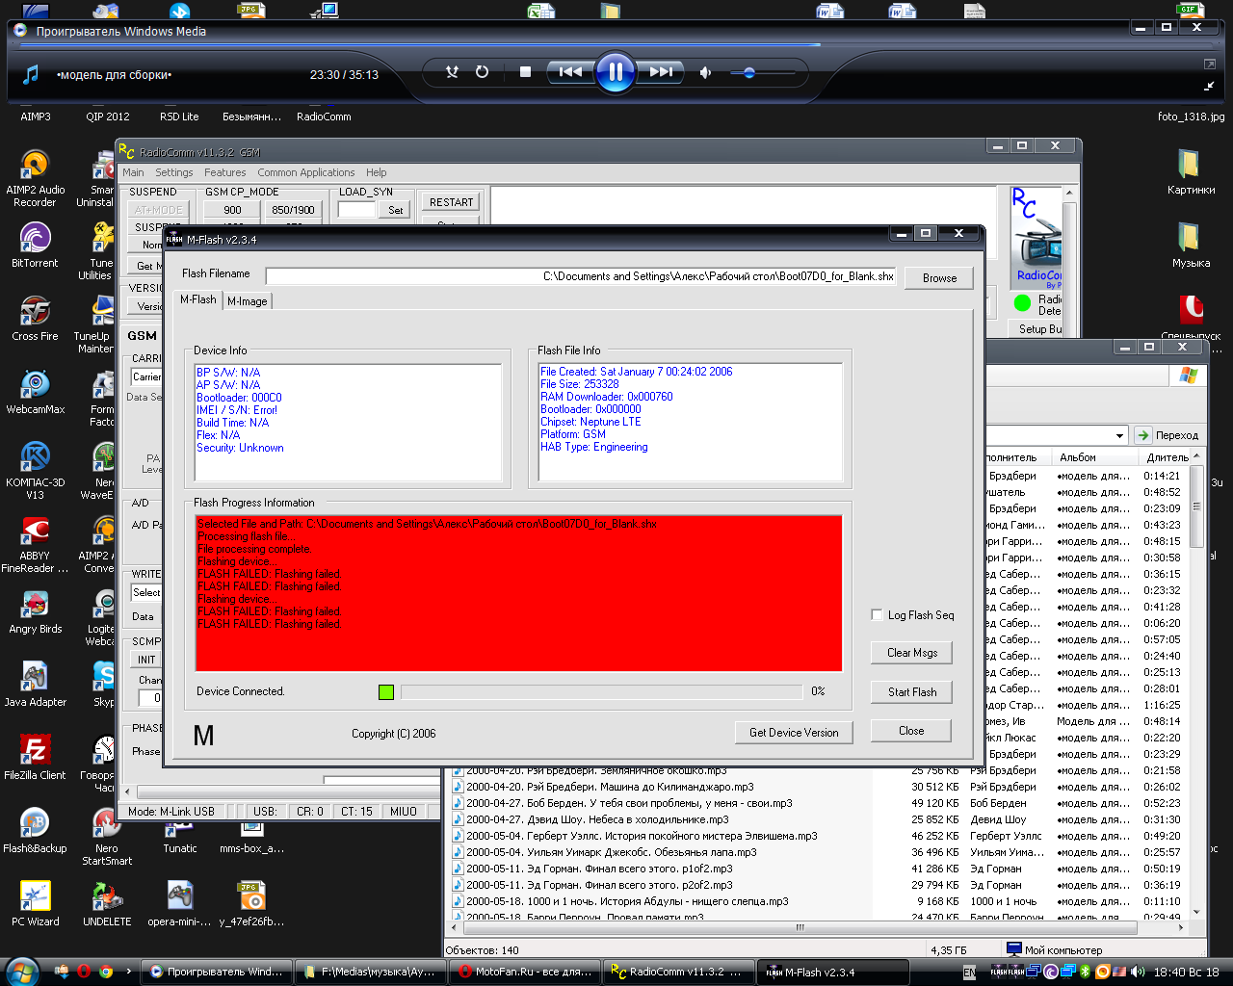Open UNDELETE desktop icon
The height and width of the screenshot is (986, 1233).
click(107, 904)
